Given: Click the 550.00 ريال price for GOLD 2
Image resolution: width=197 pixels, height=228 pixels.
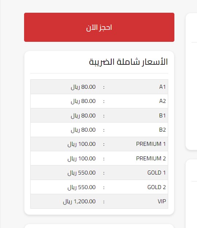Looking at the screenshot, I should [82, 187].
